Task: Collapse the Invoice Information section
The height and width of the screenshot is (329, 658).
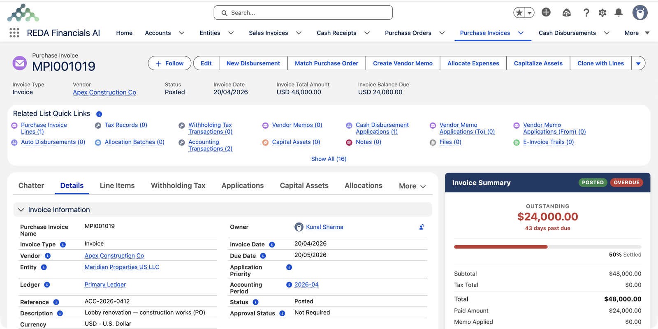Action: click(x=21, y=210)
